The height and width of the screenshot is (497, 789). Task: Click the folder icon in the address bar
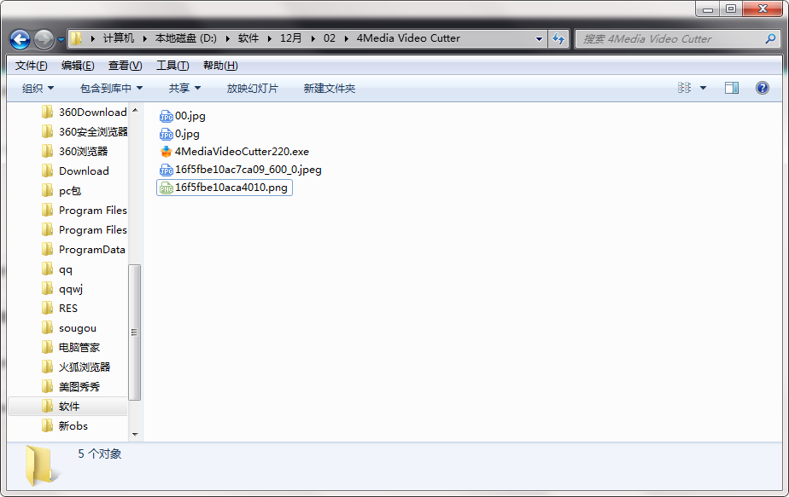[76, 38]
